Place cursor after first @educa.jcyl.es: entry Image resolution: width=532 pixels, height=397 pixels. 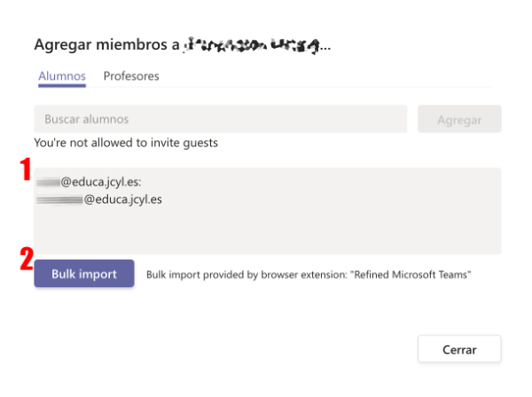point(142,182)
